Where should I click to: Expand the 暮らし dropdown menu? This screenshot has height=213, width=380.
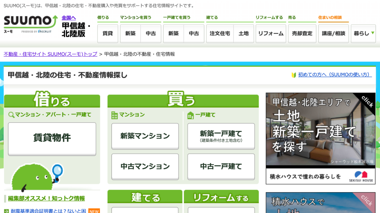click(x=363, y=34)
